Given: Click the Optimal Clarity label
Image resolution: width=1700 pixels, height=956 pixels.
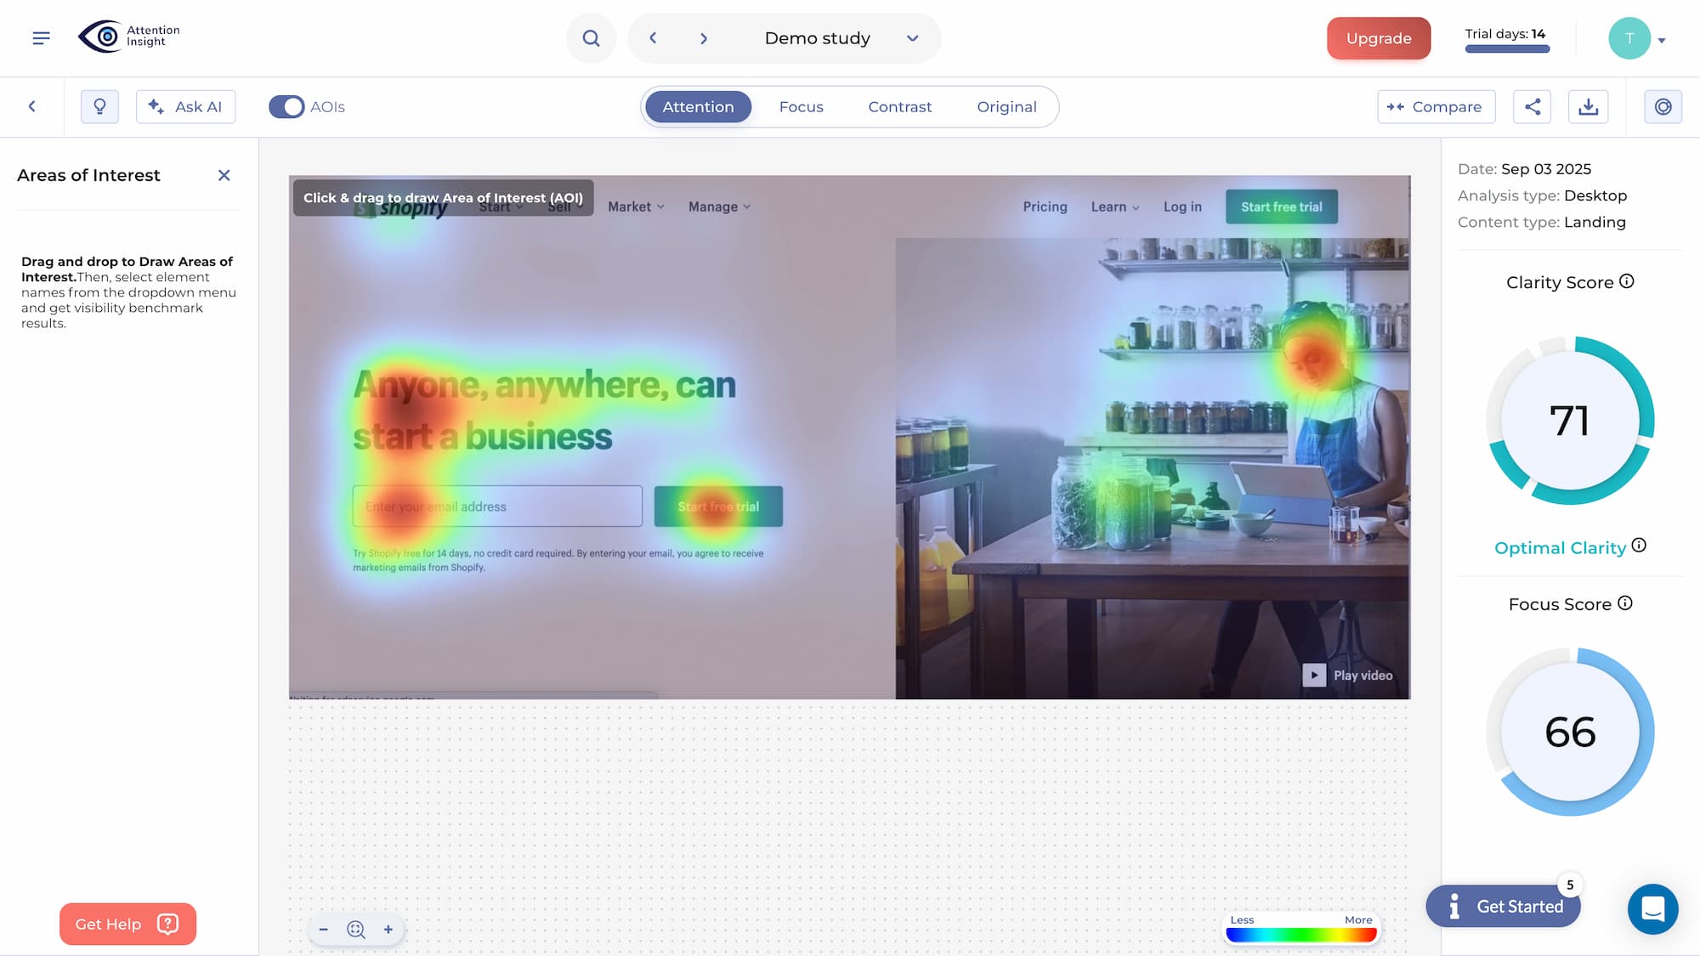Looking at the screenshot, I should click(1560, 548).
